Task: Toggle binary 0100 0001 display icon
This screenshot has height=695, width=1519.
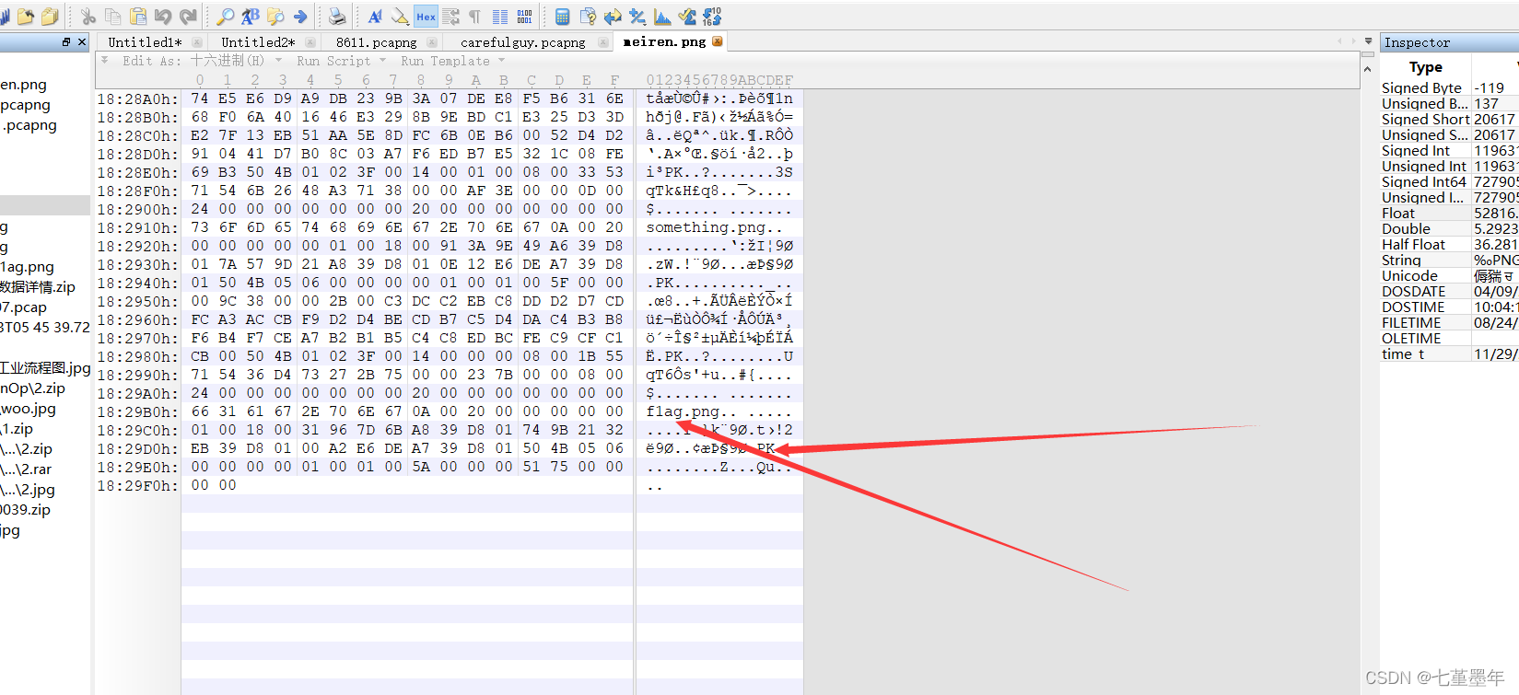Action: pyautogui.click(x=524, y=17)
